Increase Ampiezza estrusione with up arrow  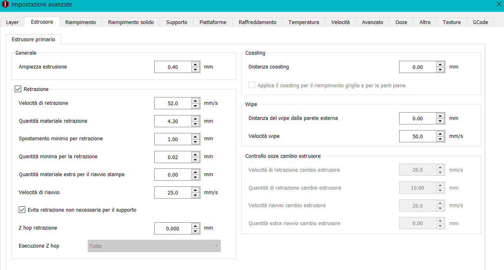(195, 64)
